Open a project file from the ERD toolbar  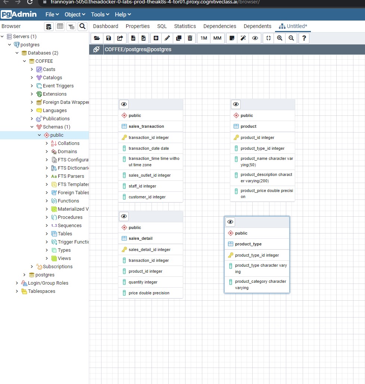(97, 38)
